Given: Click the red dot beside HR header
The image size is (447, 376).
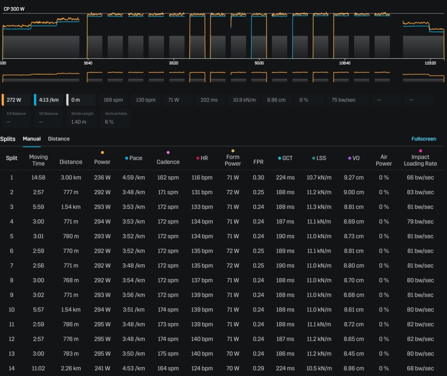Looking at the screenshot, I should point(198,158).
